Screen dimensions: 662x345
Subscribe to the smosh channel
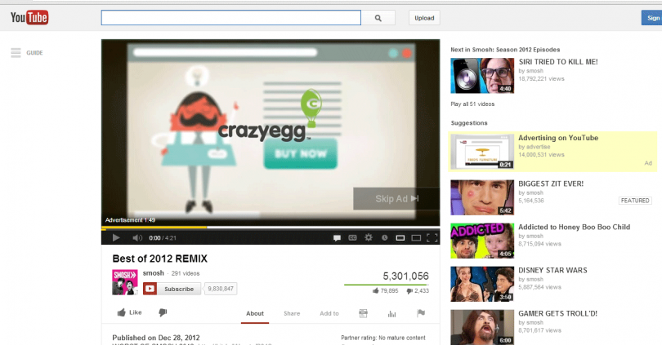point(172,289)
